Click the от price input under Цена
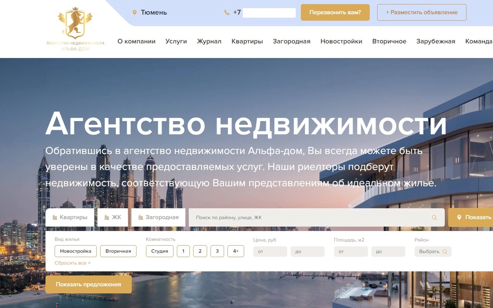Image resolution: width=493 pixels, height=308 pixels. coord(270,251)
